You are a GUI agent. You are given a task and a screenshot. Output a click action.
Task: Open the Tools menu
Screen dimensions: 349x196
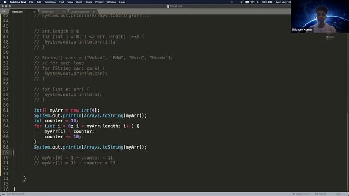[x=88, y=2]
